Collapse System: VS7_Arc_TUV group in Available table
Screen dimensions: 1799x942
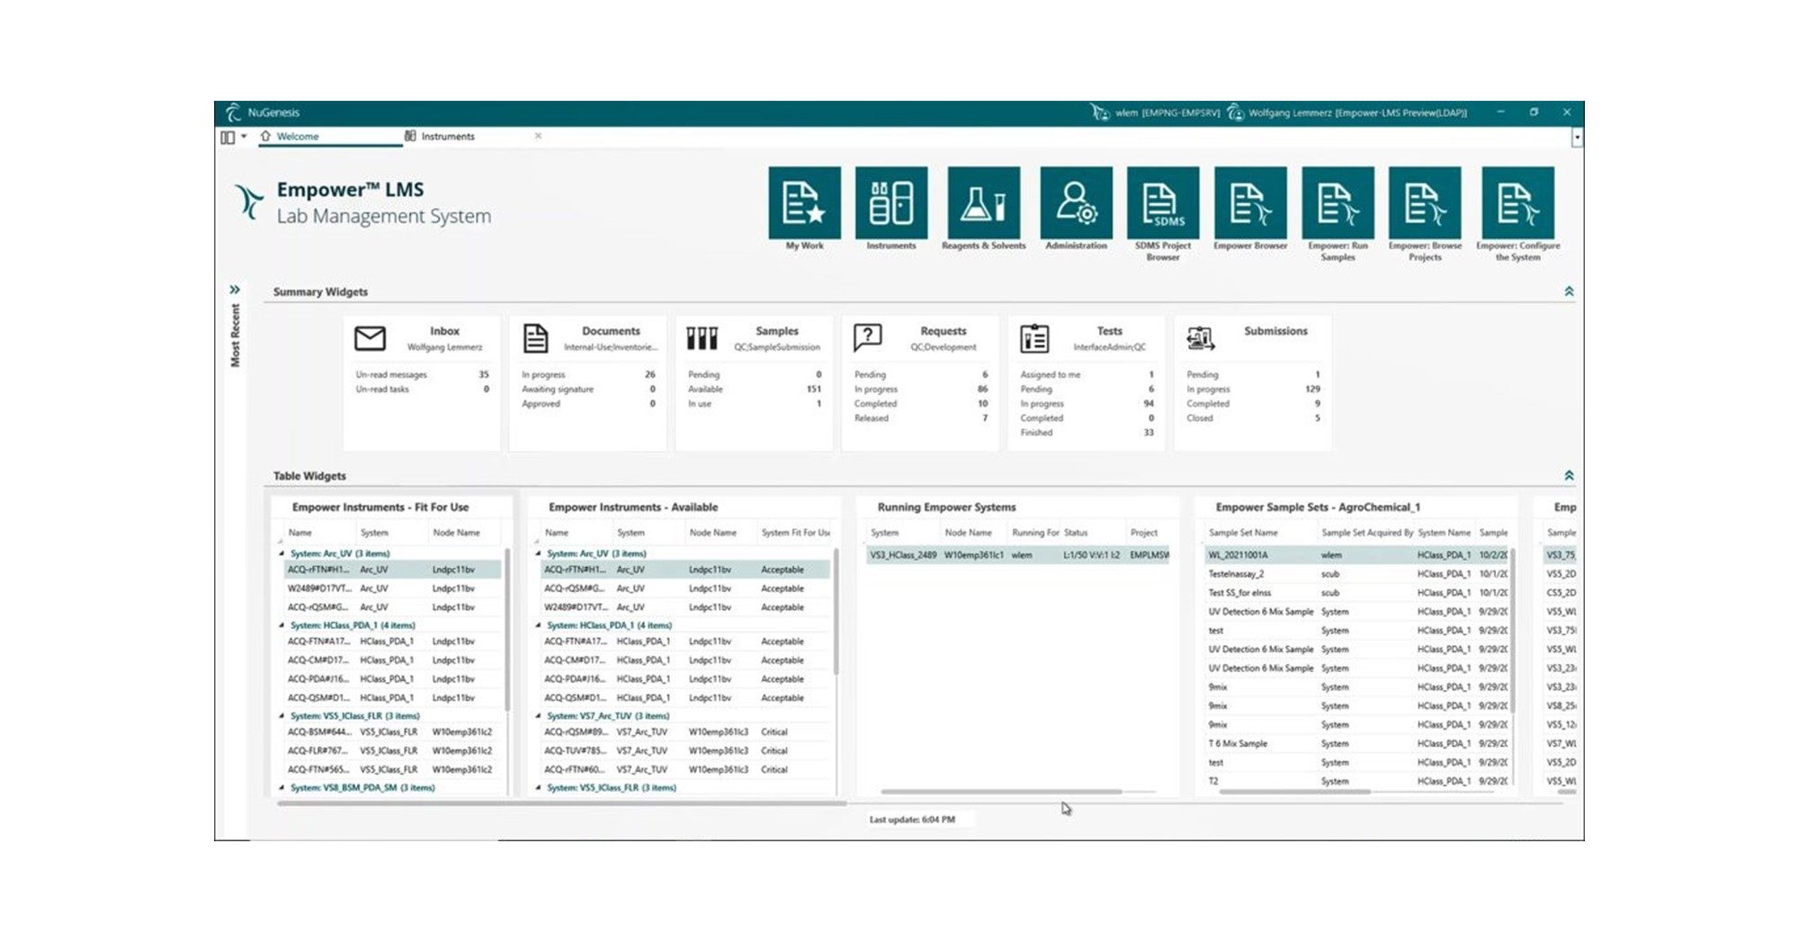pos(538,716)
